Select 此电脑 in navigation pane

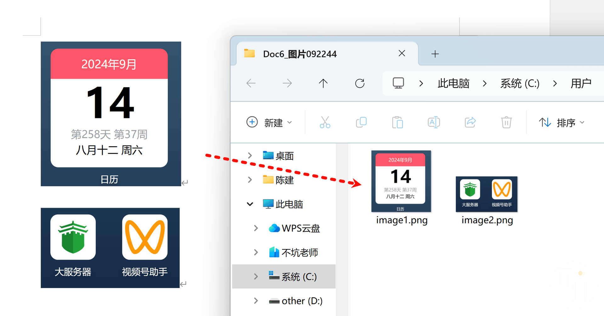coord(283,204)
